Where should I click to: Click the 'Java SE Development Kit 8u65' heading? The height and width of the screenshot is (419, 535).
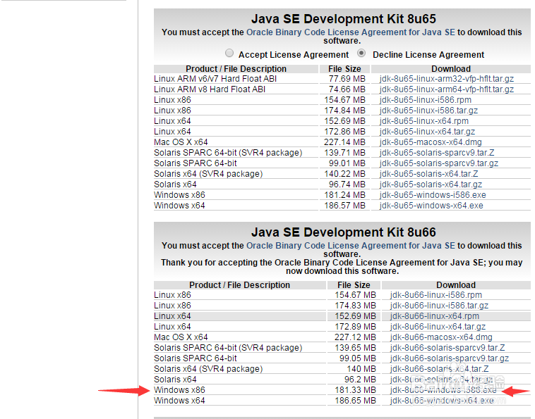point(344,19)
